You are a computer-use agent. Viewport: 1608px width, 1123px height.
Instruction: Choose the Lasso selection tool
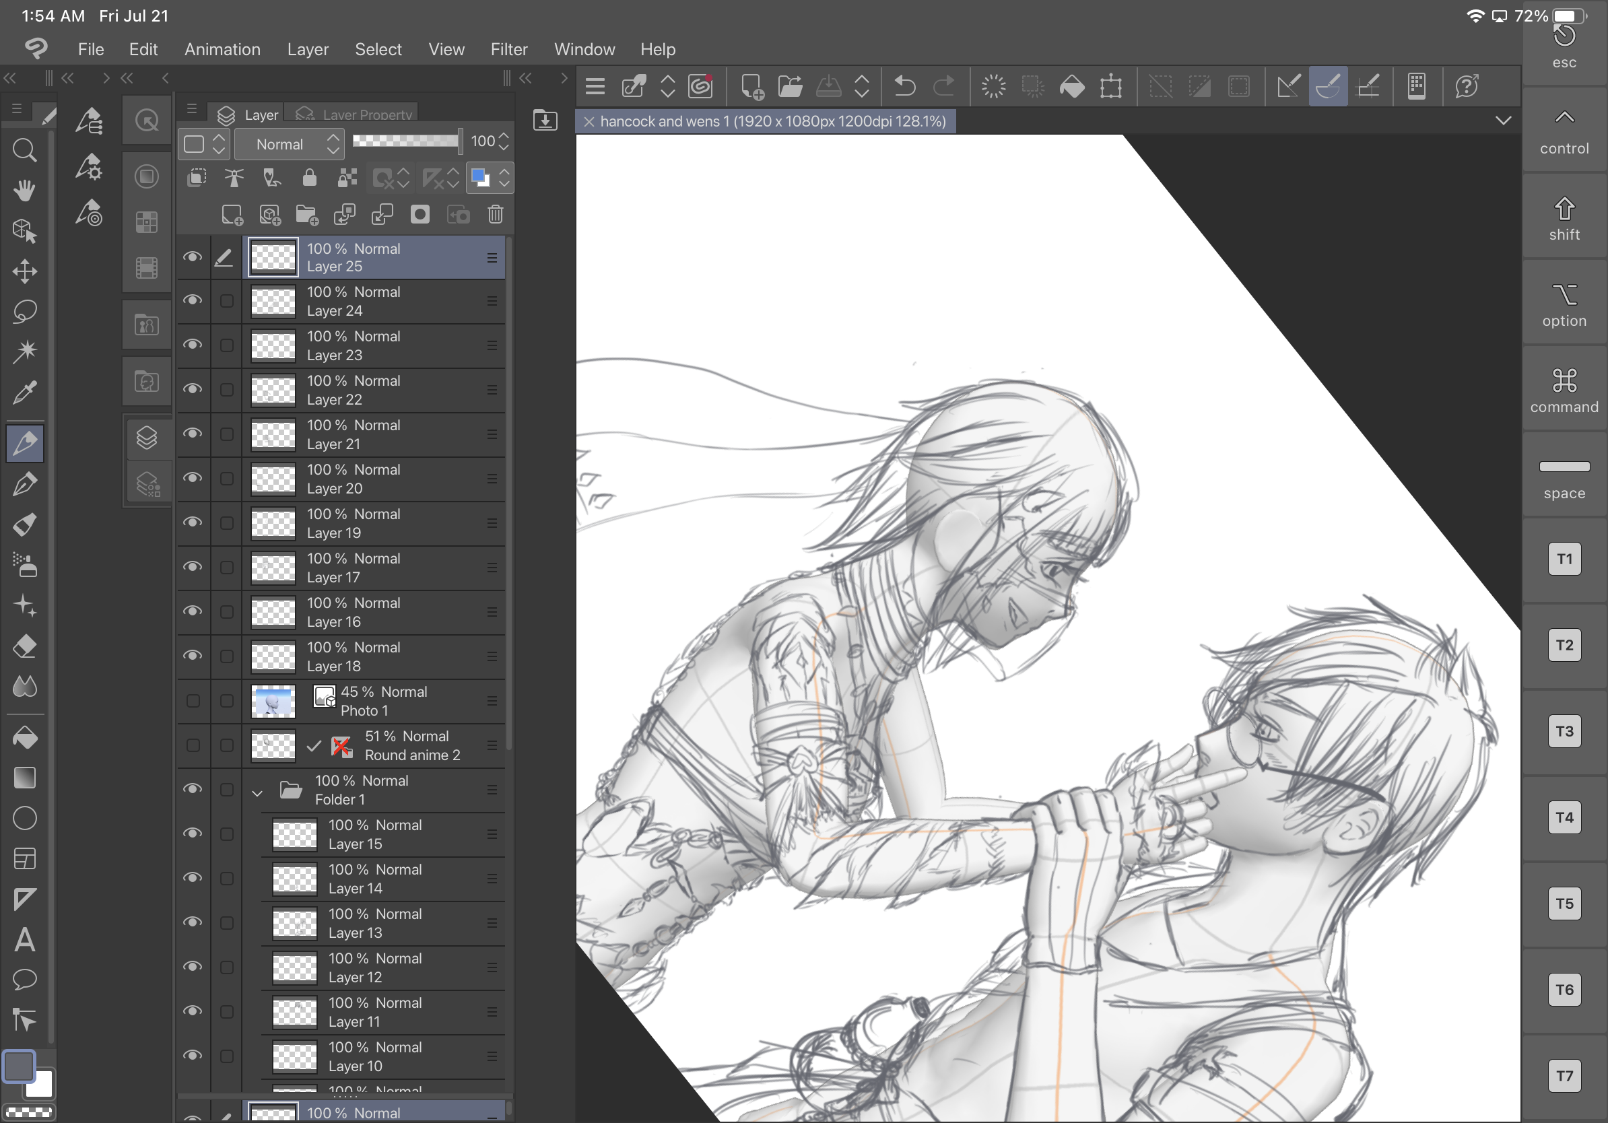[x=25, y=311]
